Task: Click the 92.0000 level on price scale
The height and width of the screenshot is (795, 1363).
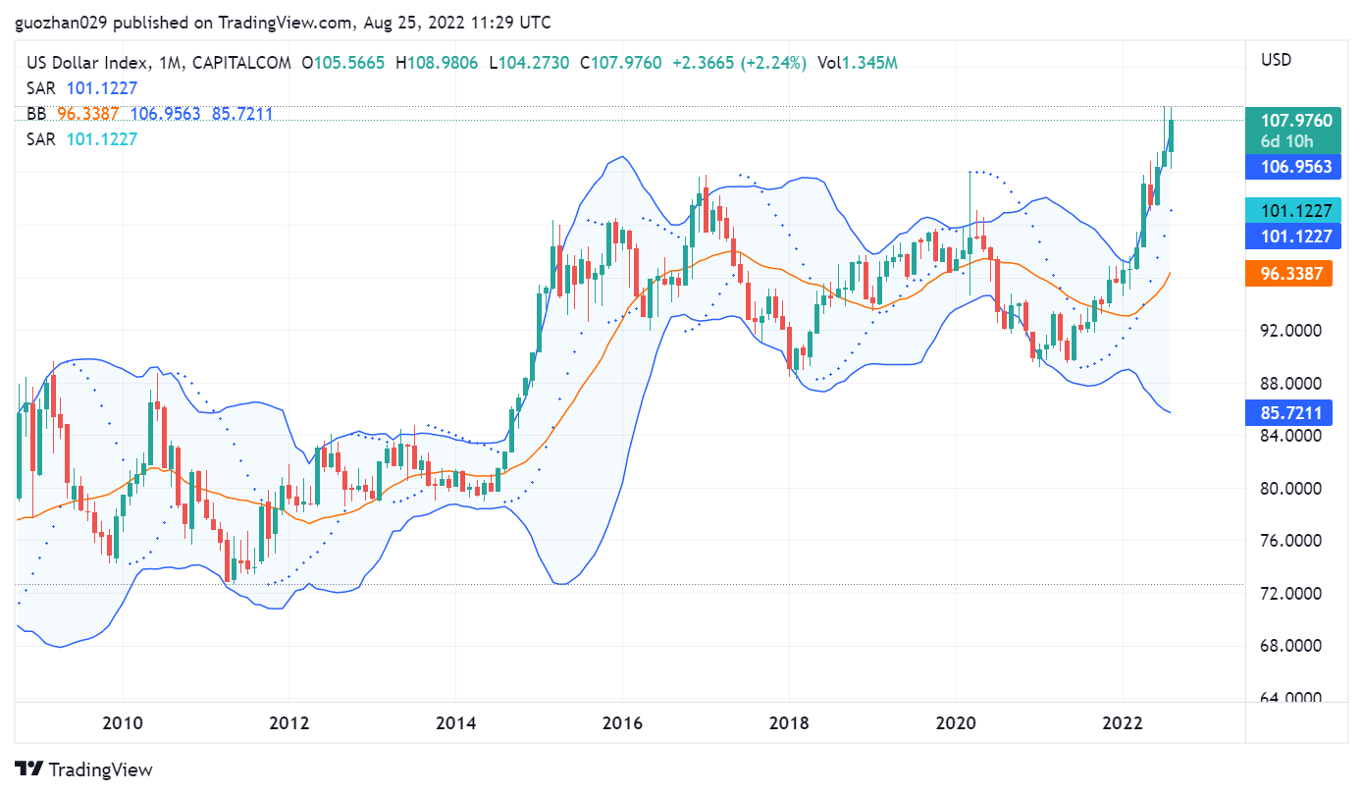Action: [1291, 331]
